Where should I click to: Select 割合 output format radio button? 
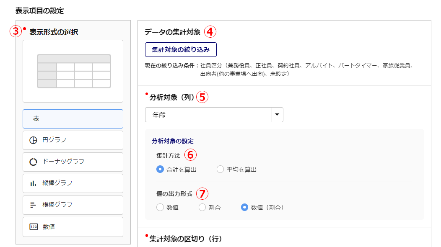(202, 207)
